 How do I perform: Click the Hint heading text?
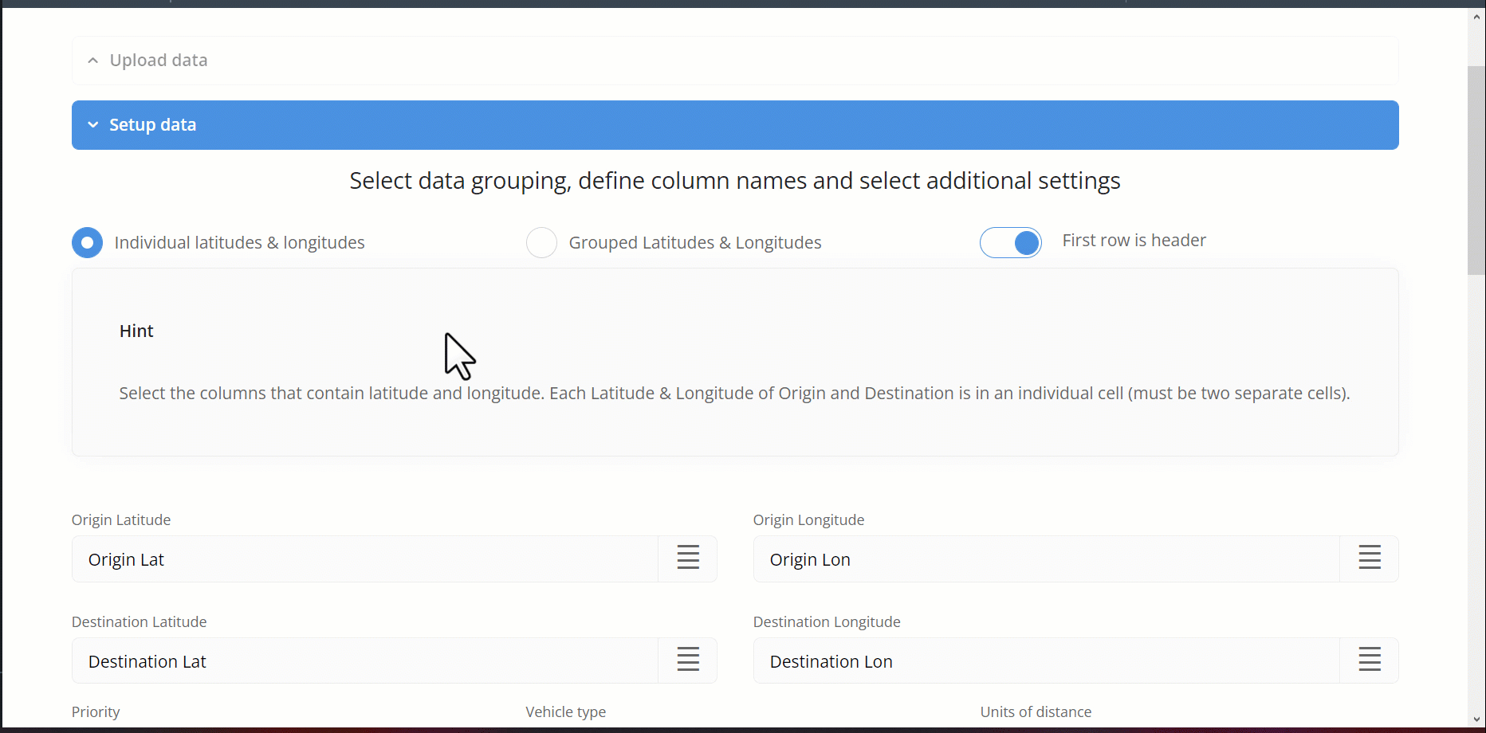(x=136, y=331)
